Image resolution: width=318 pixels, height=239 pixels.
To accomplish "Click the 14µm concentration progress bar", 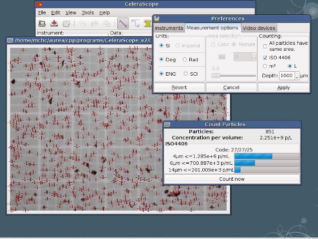I will pyautogui.click(x=267, y=170).
